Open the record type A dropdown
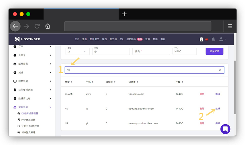Viewport: 245px width, 145px height. tap(77, 51)
